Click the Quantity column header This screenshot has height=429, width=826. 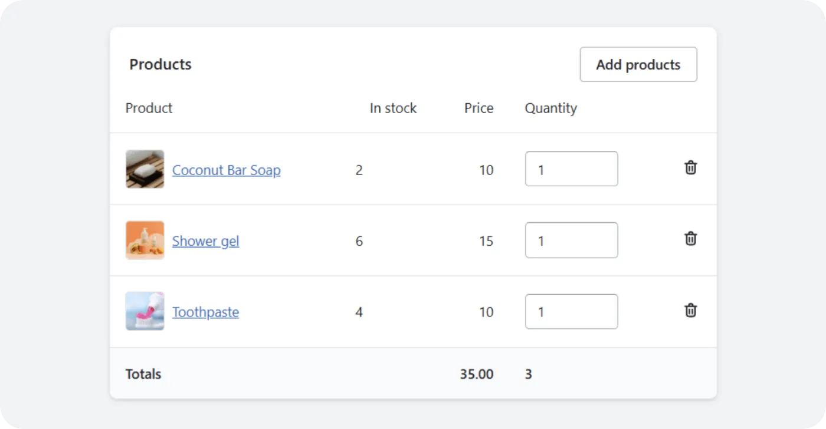pyautogui.click(x=550, y=108)
